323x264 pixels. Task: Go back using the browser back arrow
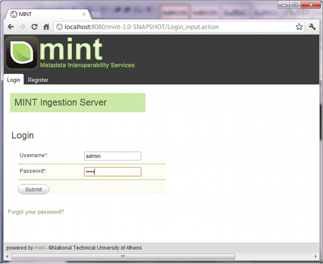pyautogui.click(x=10, y=27)
